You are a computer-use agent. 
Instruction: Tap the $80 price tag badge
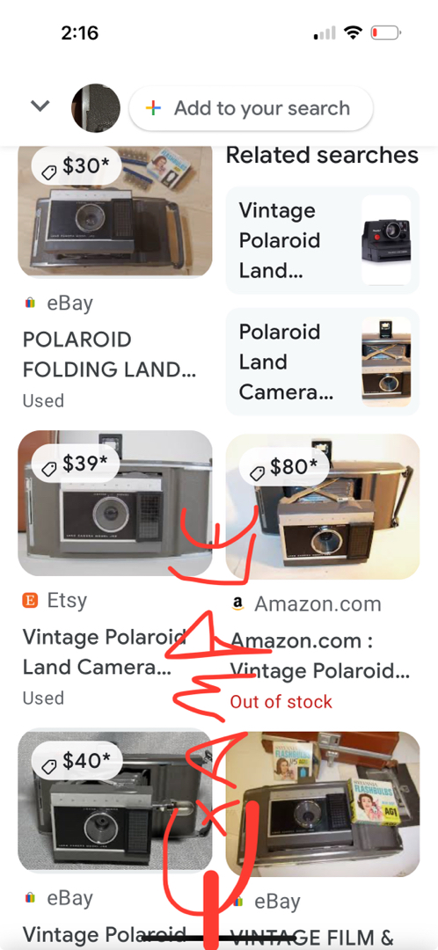[283, 468]
